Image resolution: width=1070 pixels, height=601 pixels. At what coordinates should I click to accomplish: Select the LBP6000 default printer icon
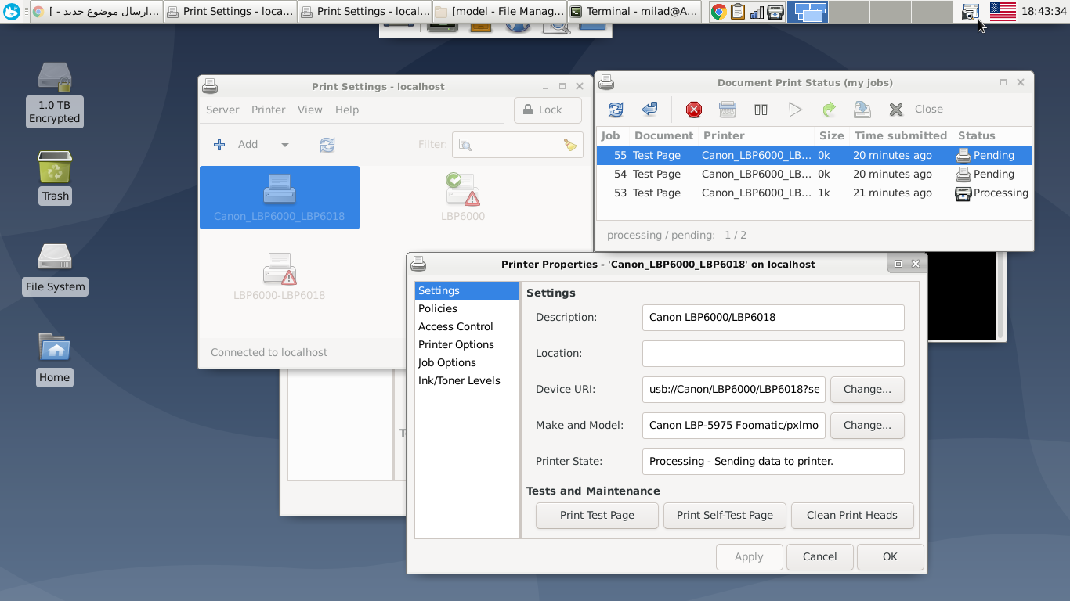click(x=462, y=197)
